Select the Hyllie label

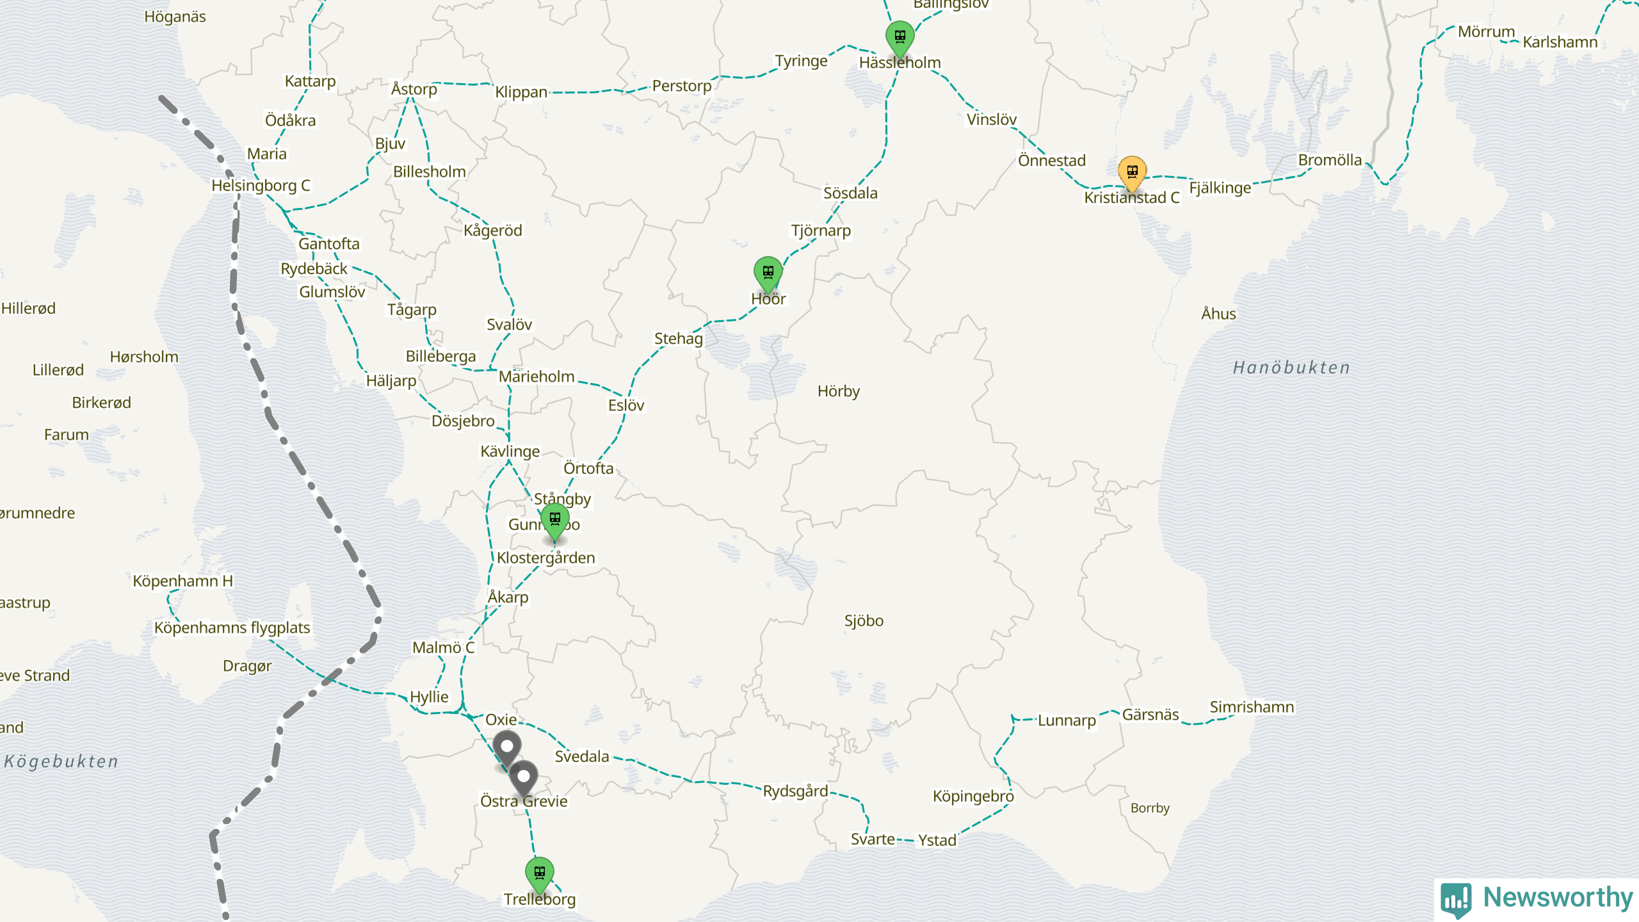tap(428, 697)
